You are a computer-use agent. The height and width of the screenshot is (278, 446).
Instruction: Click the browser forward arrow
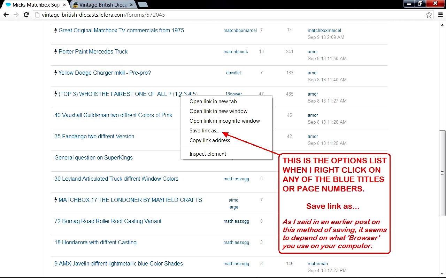16,15
